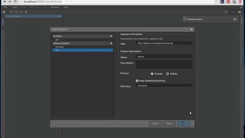The width and height of the screenshot is (245, 138).
Task: Minimize the Project Explorer panel
Action: 59,16
